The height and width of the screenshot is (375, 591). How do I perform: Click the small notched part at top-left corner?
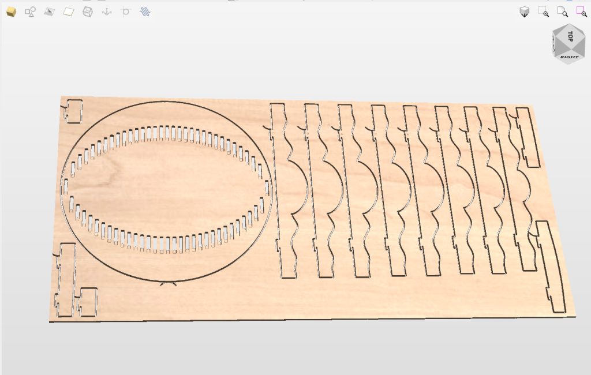(x=73, y=111)
